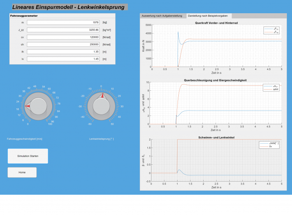The image size is (292, 215).
Task: Click the mass m input field
Action: pos(63,22)
